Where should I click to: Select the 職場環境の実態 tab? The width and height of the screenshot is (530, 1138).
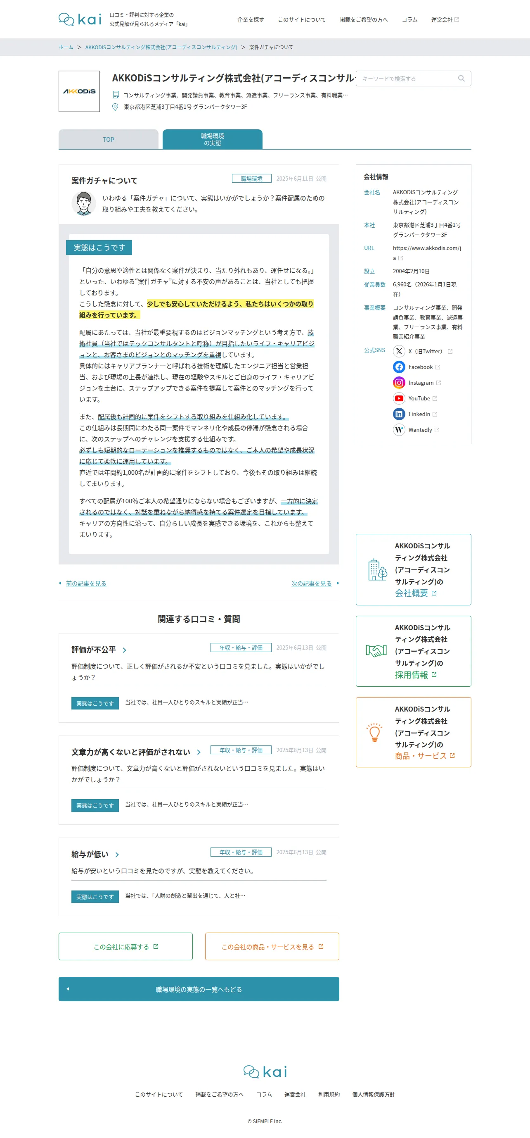pyautogui.click(x=212, y=140)
